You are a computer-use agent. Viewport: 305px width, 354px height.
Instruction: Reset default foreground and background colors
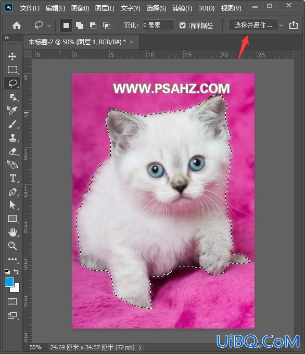[x=7, y=271]
